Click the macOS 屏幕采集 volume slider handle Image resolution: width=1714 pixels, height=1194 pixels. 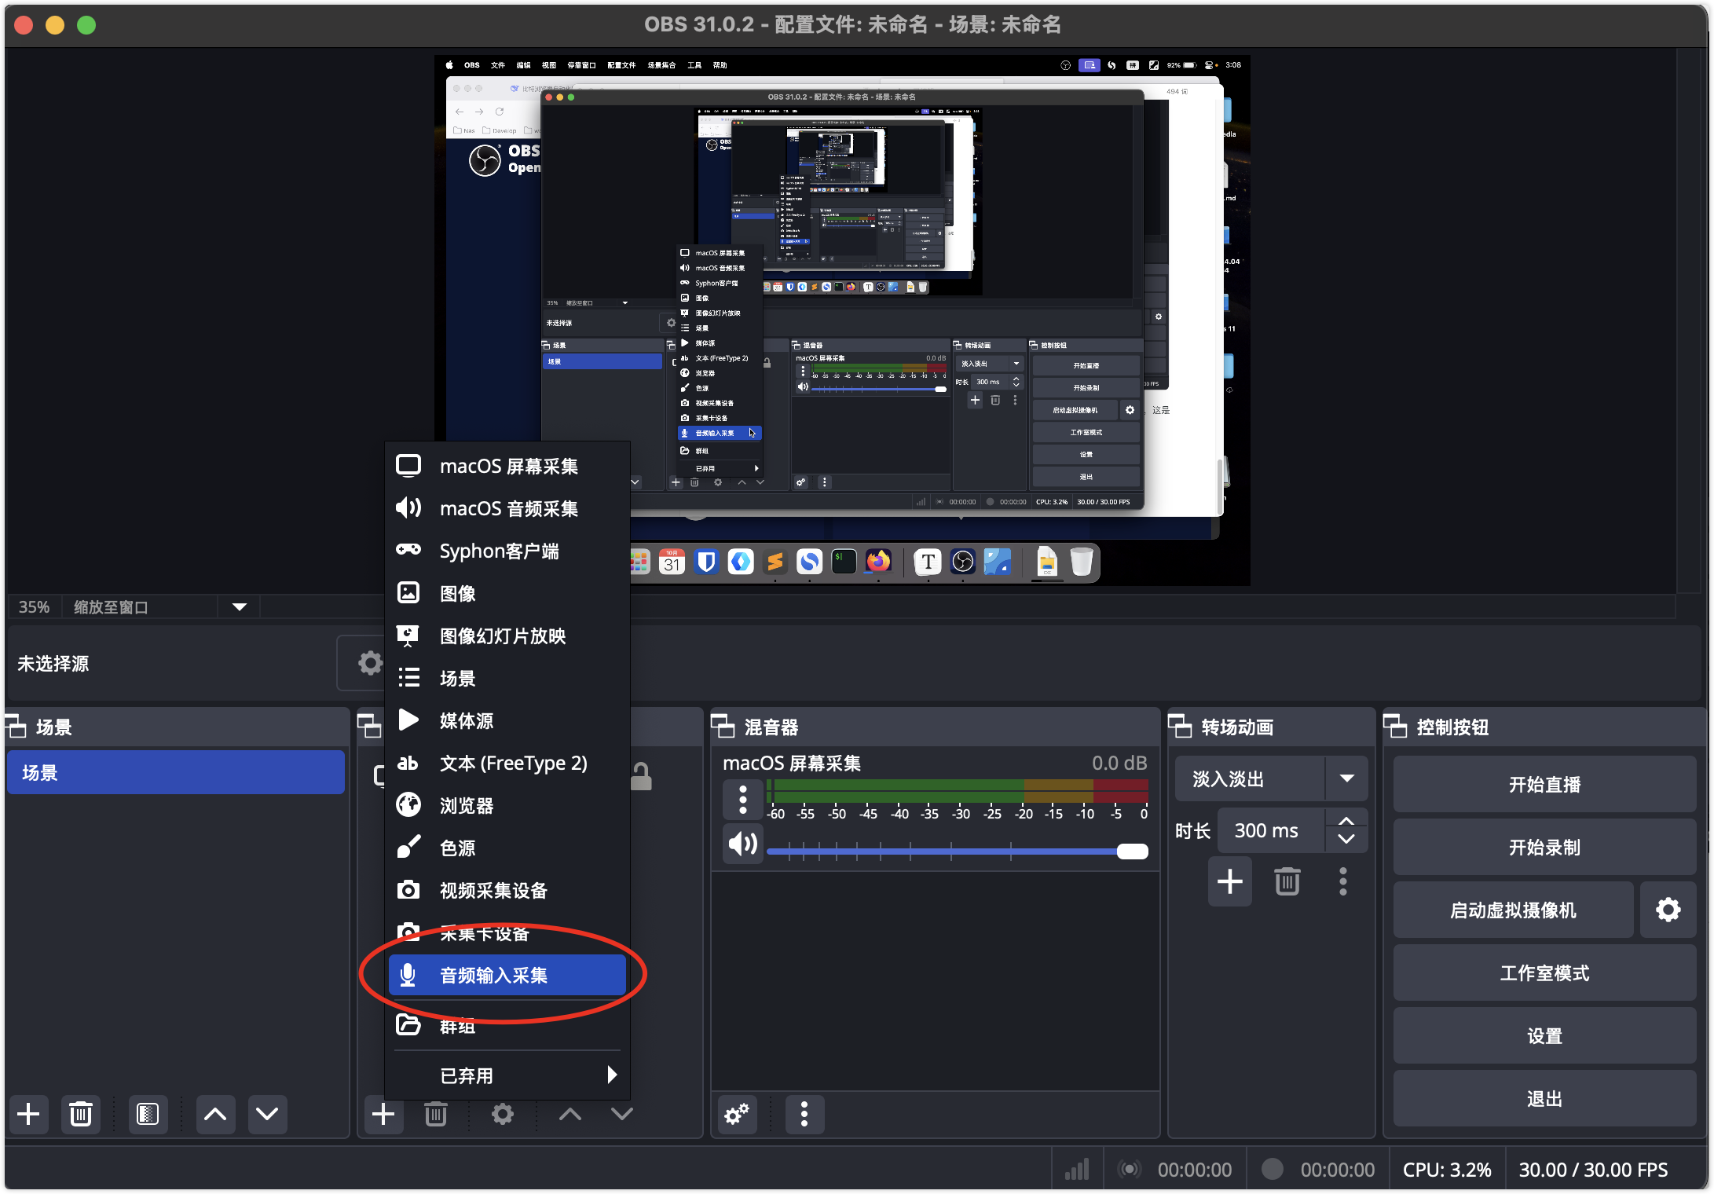1132,851
